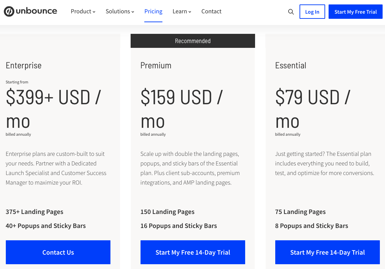Click the $79 USD price text

(313, 98)
